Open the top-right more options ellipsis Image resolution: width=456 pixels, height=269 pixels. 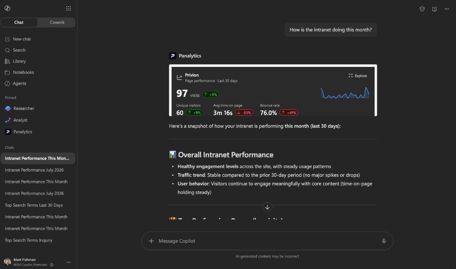point(446,9)
